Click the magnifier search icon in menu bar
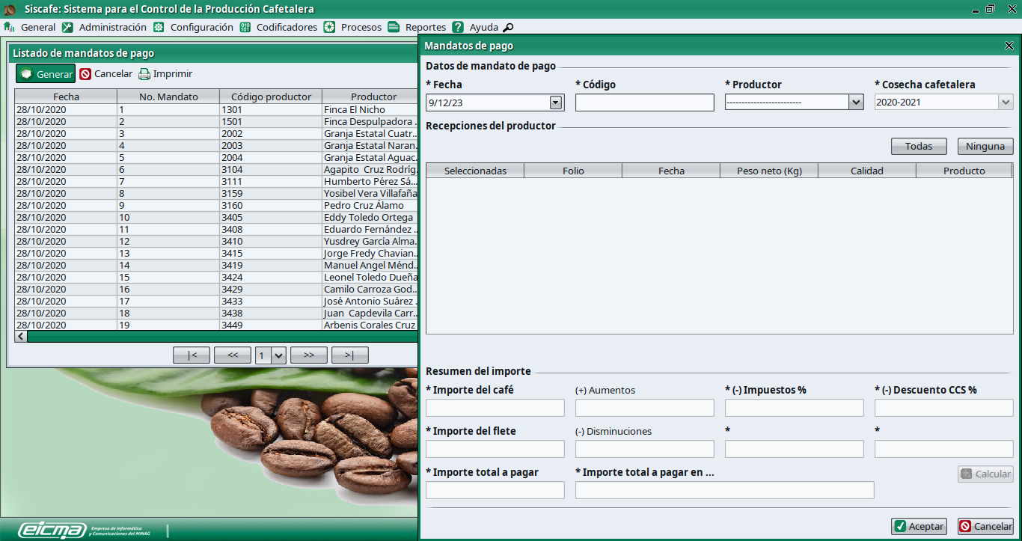Image resolution: width=1022 pixels, height=541 pixels. tap(508, 28)
